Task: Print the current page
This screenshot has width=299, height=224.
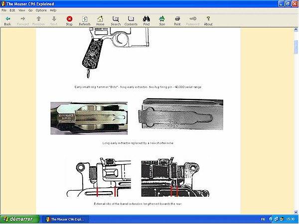Action: pyautogui.click(x=177, y=21)
